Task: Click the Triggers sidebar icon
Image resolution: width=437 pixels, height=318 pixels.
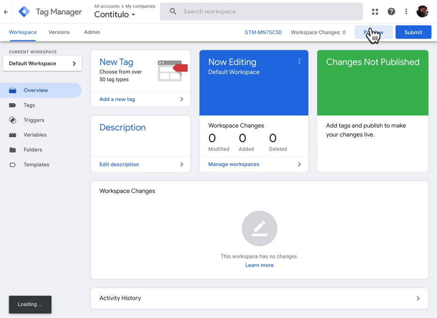Action: click(13, 120)
